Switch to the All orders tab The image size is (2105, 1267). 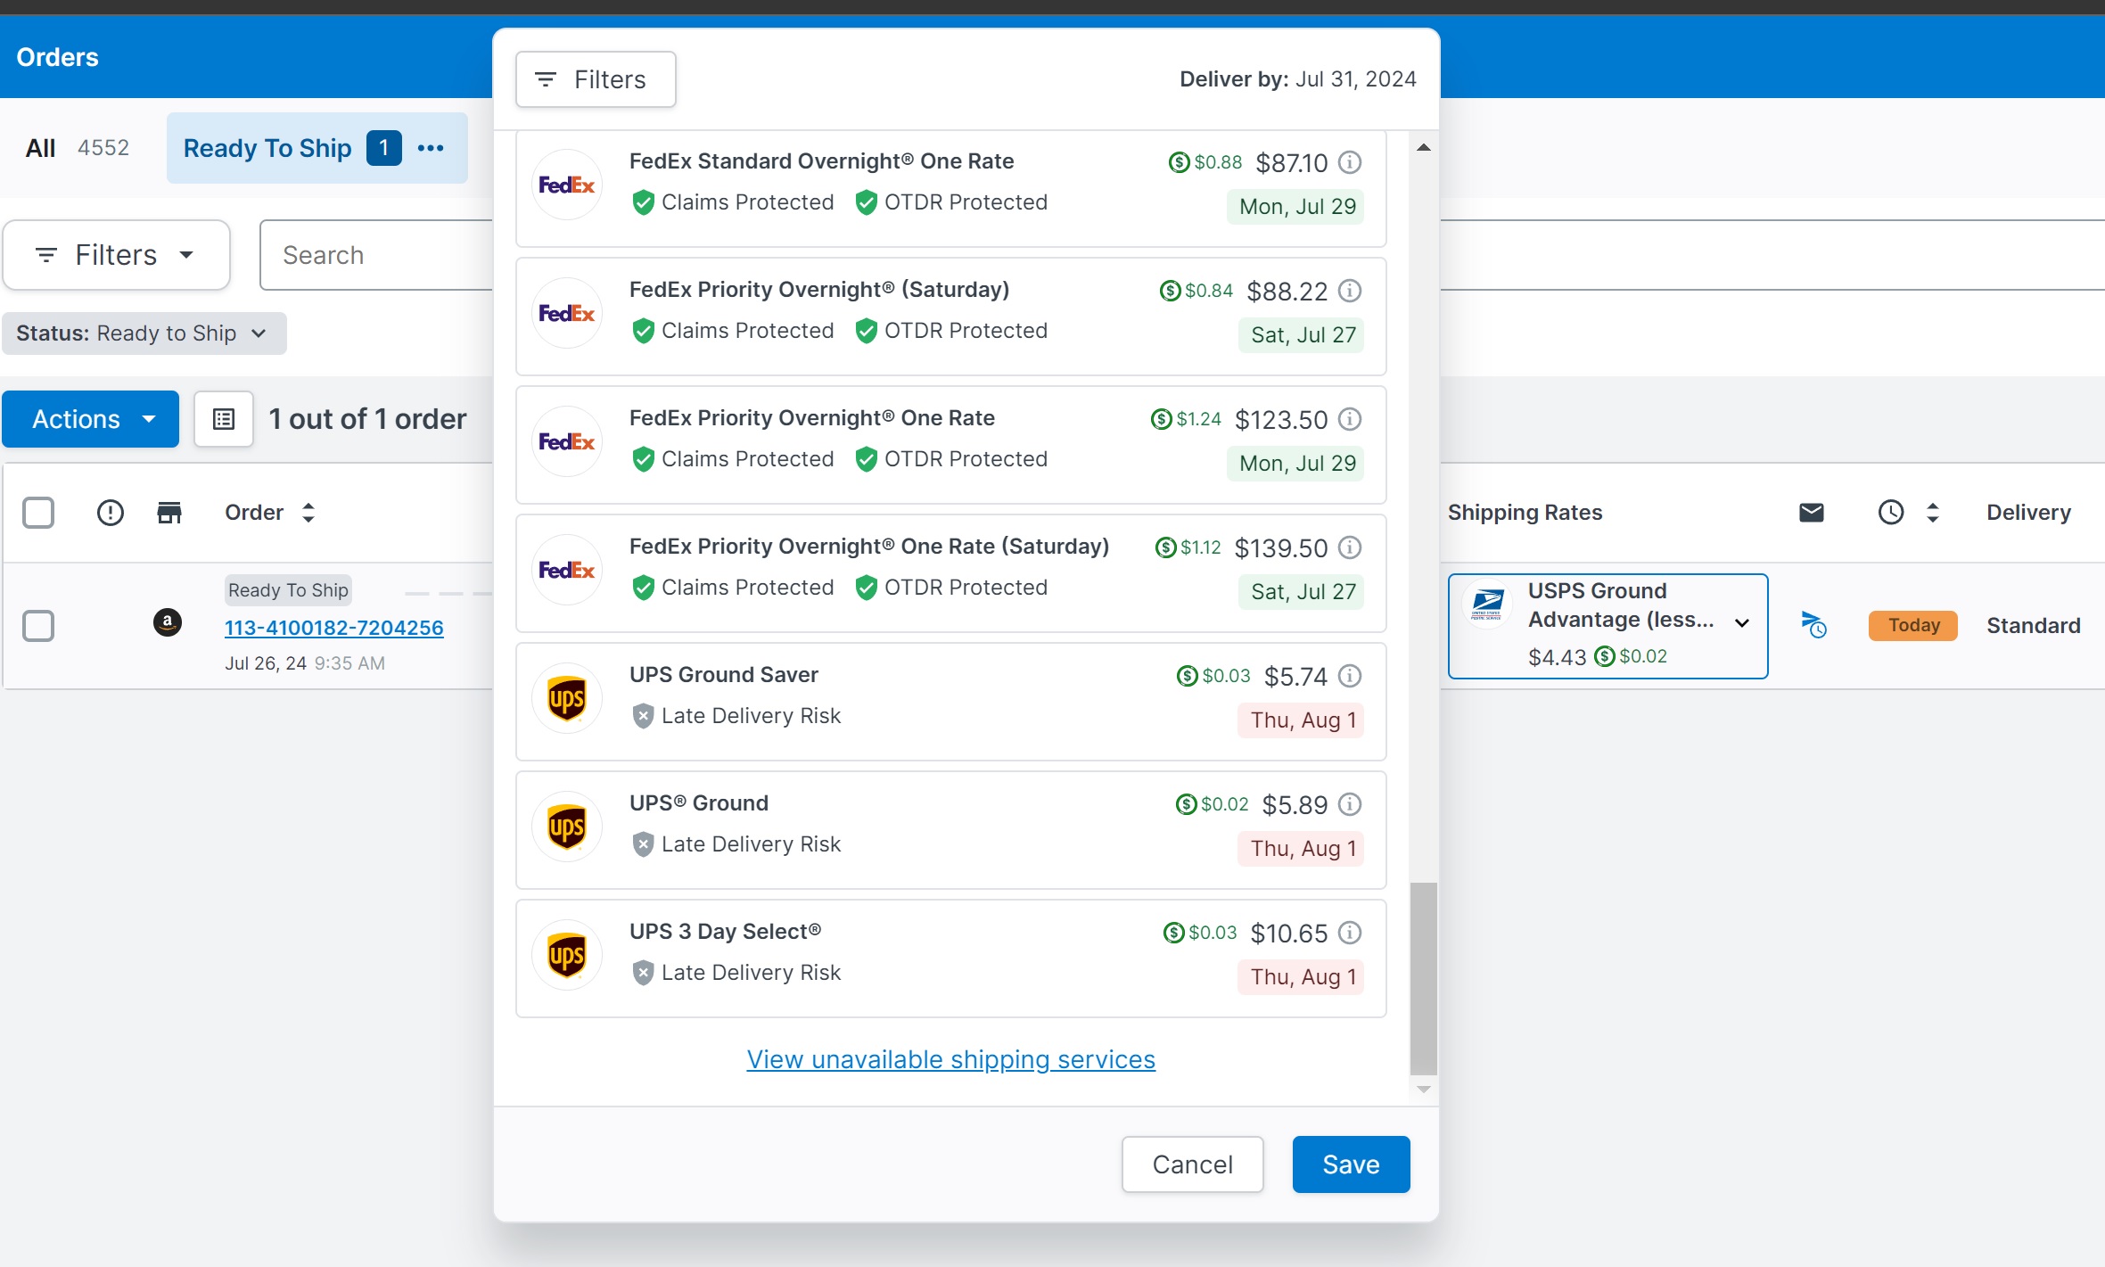[77, 148]
